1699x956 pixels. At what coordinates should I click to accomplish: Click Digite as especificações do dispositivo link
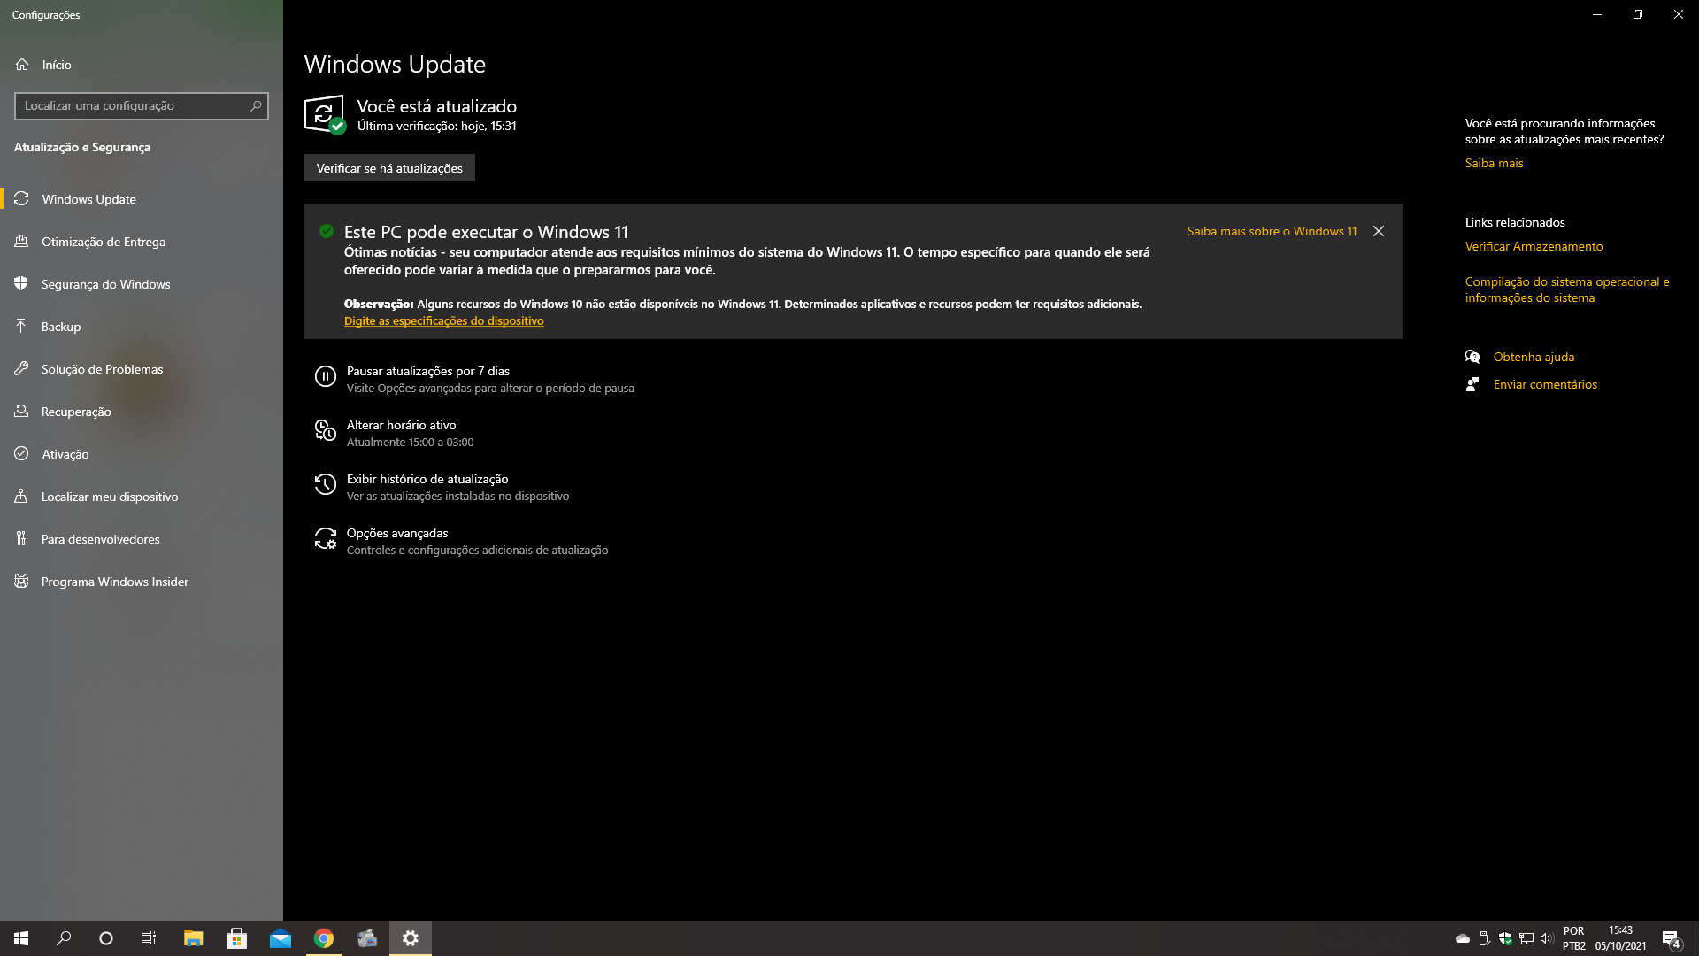(x=443, y=320)
